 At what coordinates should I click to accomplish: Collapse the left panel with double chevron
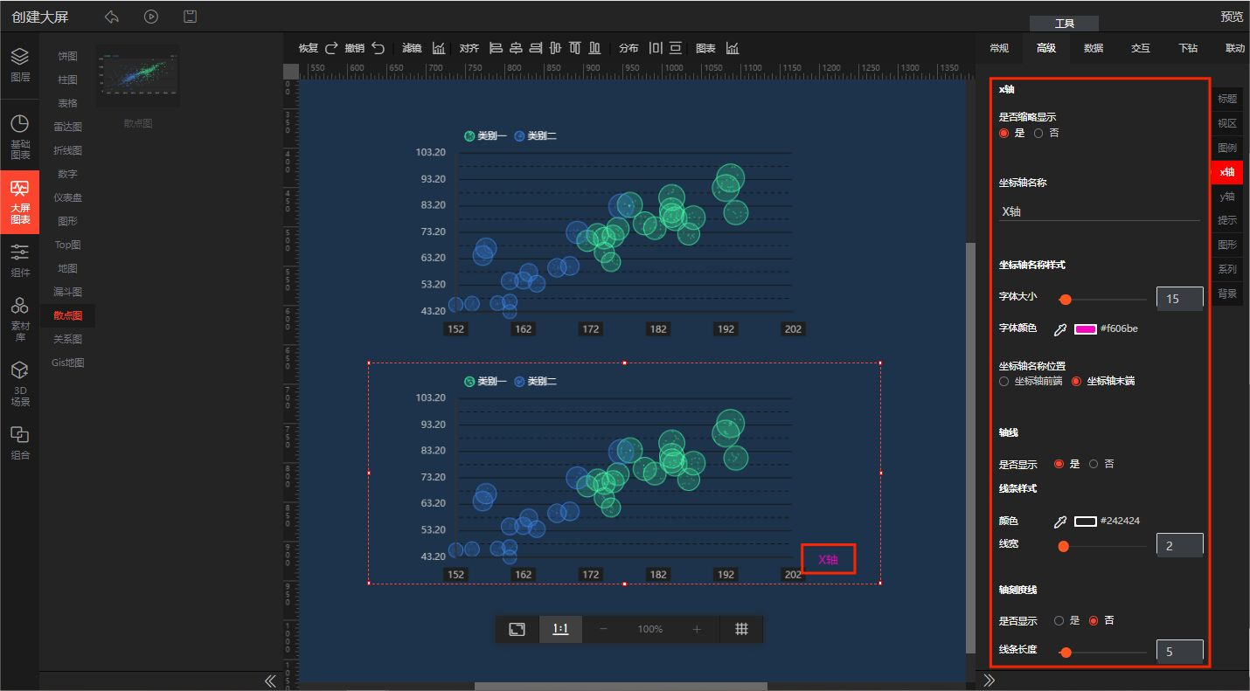pos(270,681)
